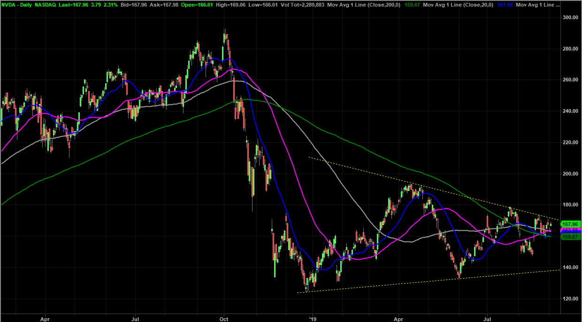The image size is (582, 322).
Task: Click the 140.00 price axis label
Action: pos(570,267)
